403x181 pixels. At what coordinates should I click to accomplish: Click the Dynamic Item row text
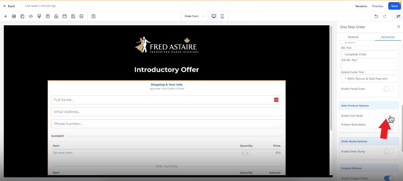coord(63,153)
